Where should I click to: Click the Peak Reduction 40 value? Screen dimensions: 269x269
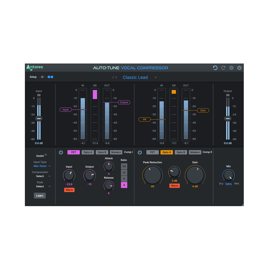tap(153, 186)
